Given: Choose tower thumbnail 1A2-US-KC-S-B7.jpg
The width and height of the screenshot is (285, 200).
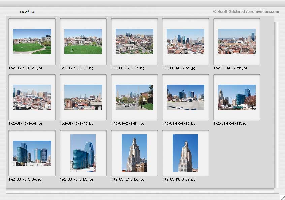Looking at the screenshot, I should pos(185,153).
